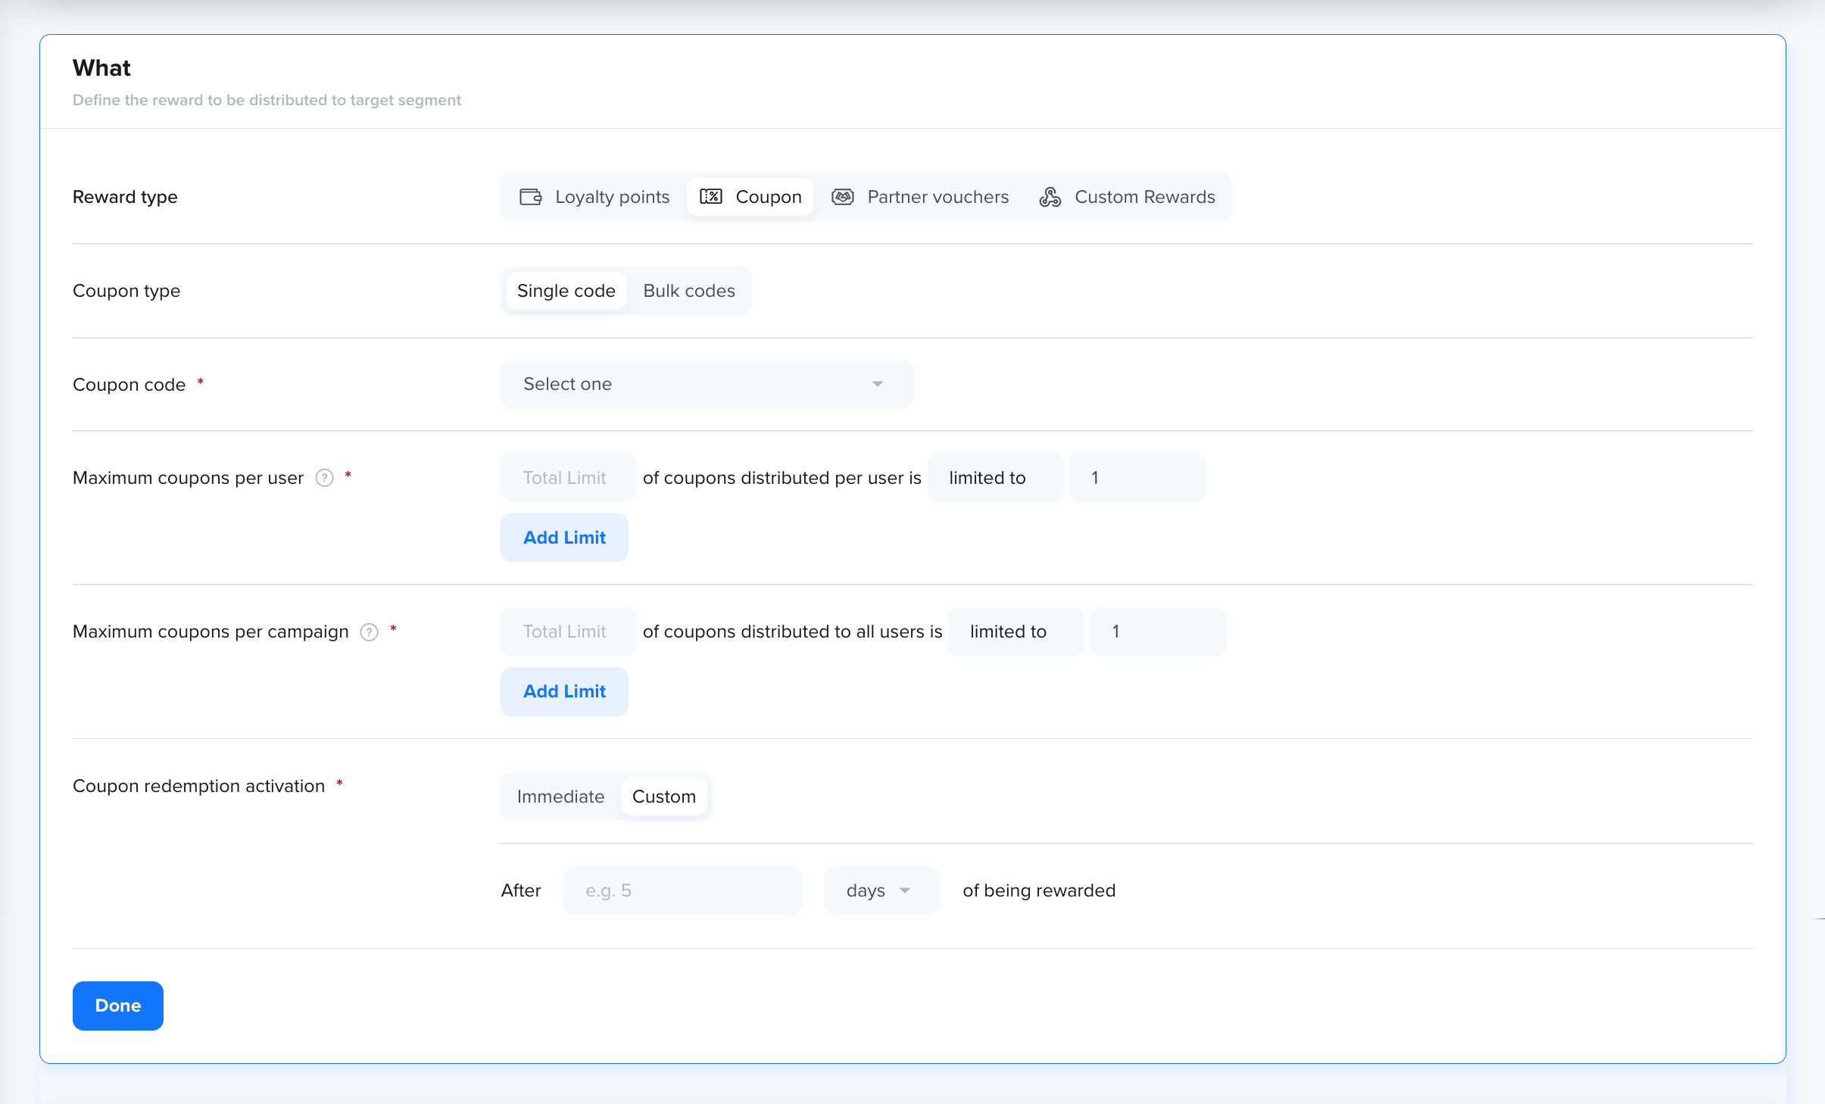Click help icon beside Maximum coupons per campaign
This screenshot has width=1825, height=1104.
(x=369, y=632)
